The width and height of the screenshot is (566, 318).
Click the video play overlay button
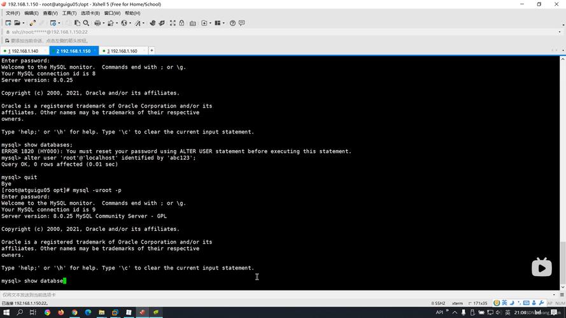[541, 268]
